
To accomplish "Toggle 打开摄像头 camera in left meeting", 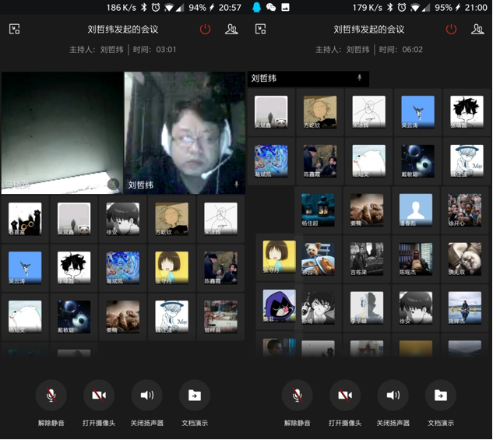I will coord(99,396).
